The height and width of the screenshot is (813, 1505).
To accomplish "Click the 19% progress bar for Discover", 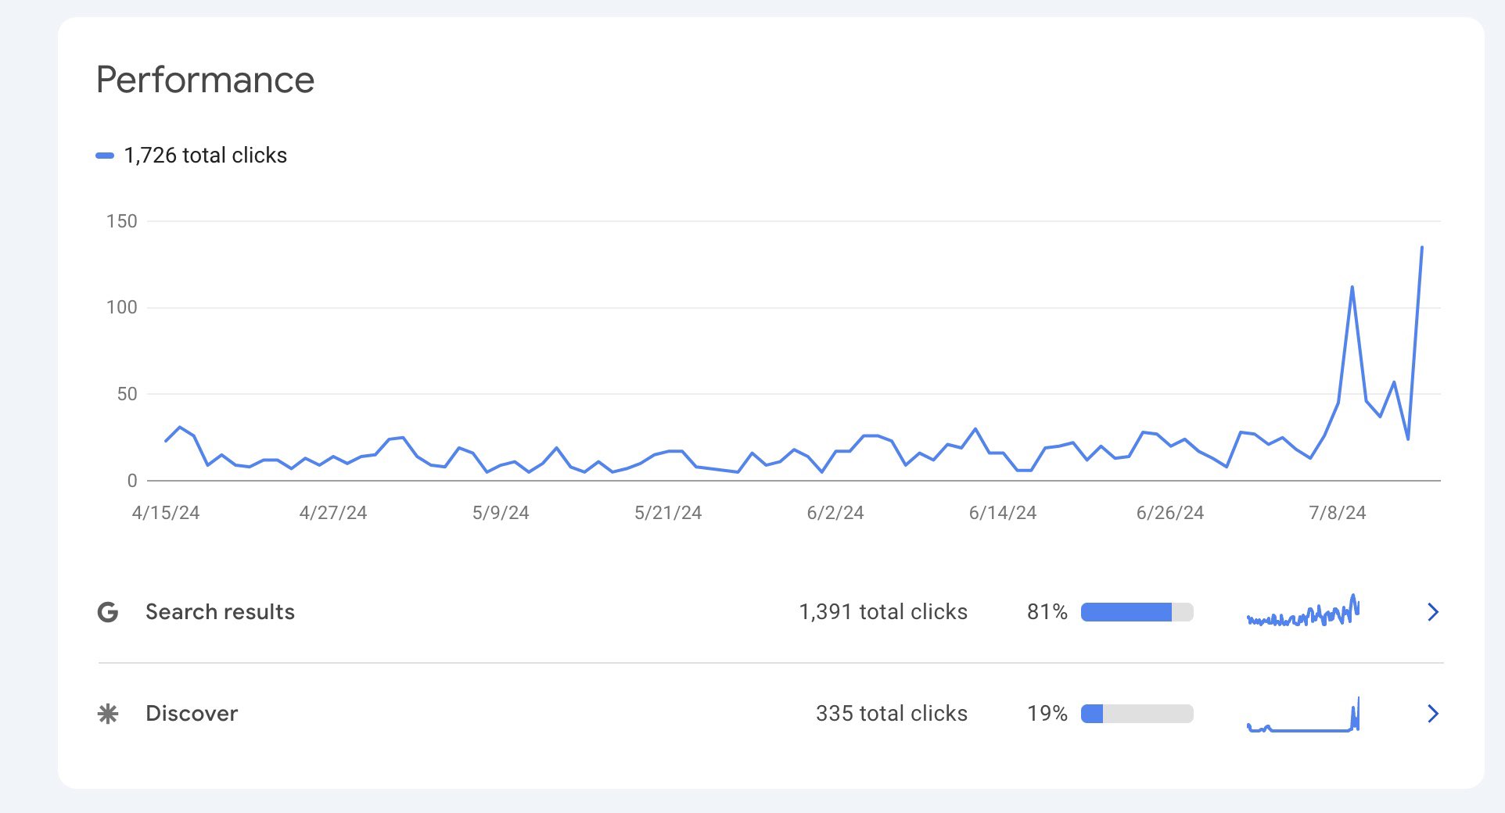I will click(1137, 714).
